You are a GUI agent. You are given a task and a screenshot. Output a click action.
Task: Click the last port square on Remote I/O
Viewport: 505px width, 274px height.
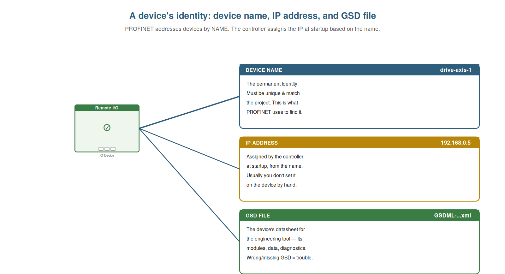tap(113, 149)
